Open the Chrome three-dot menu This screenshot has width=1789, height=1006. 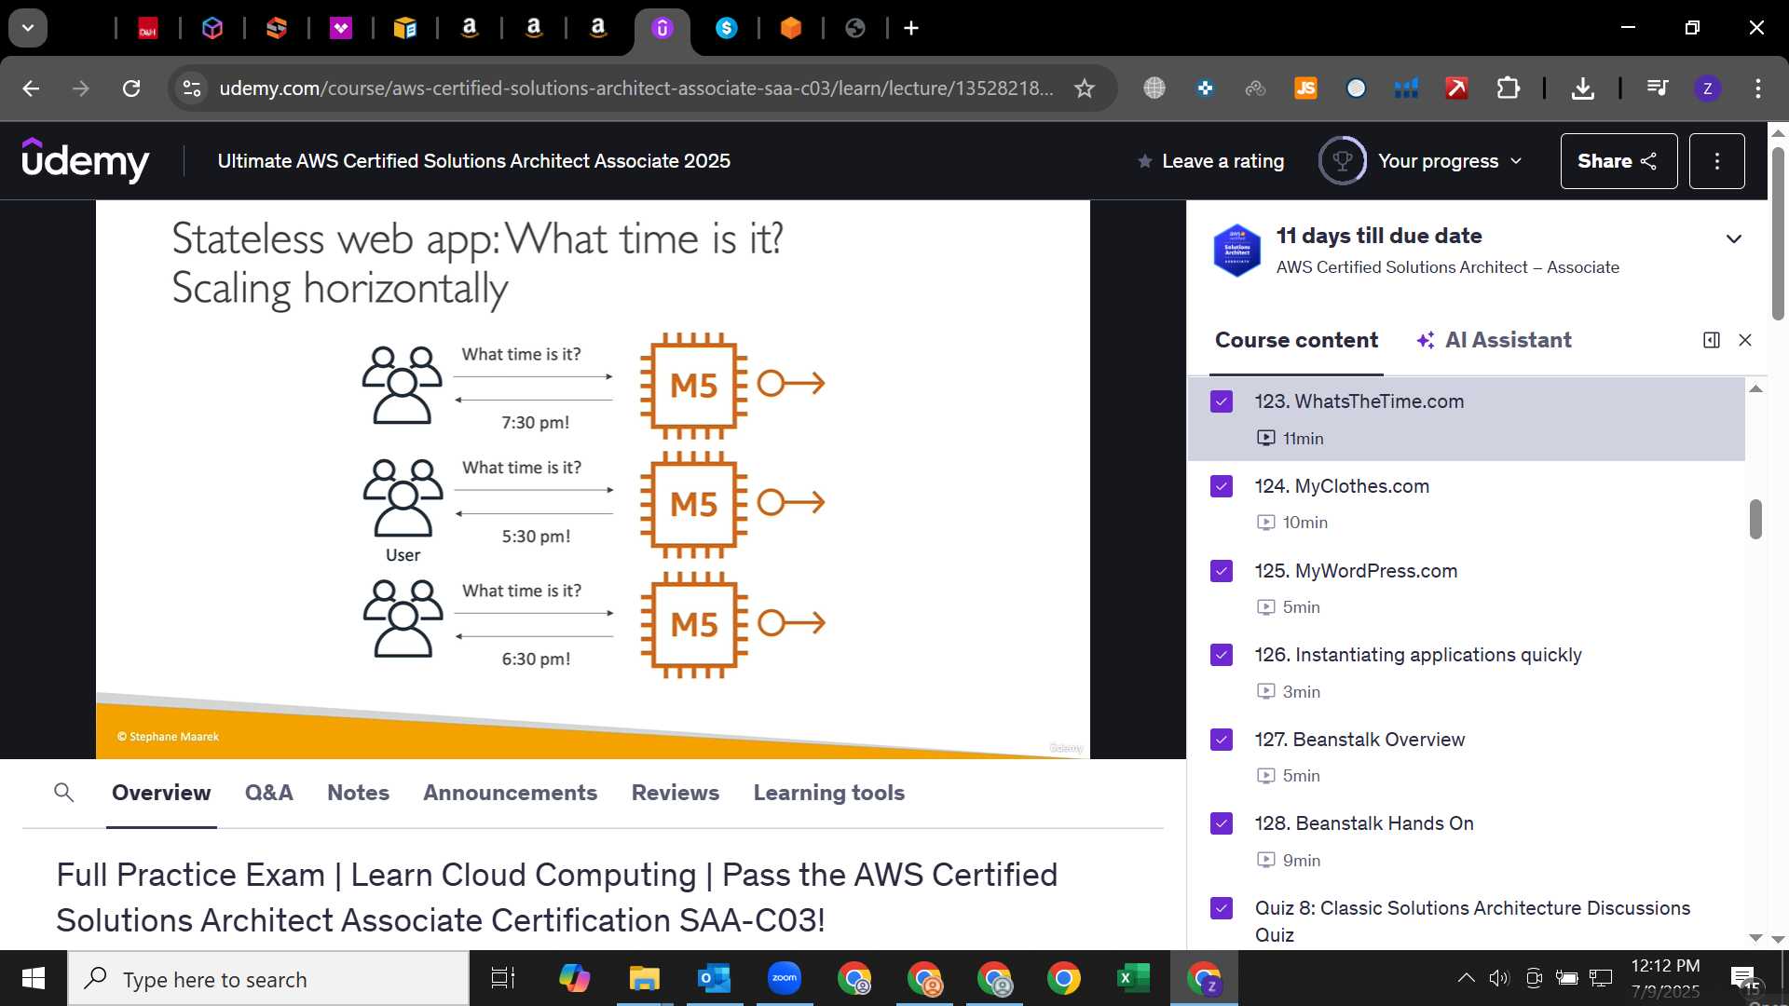[x=1758, y=88]
